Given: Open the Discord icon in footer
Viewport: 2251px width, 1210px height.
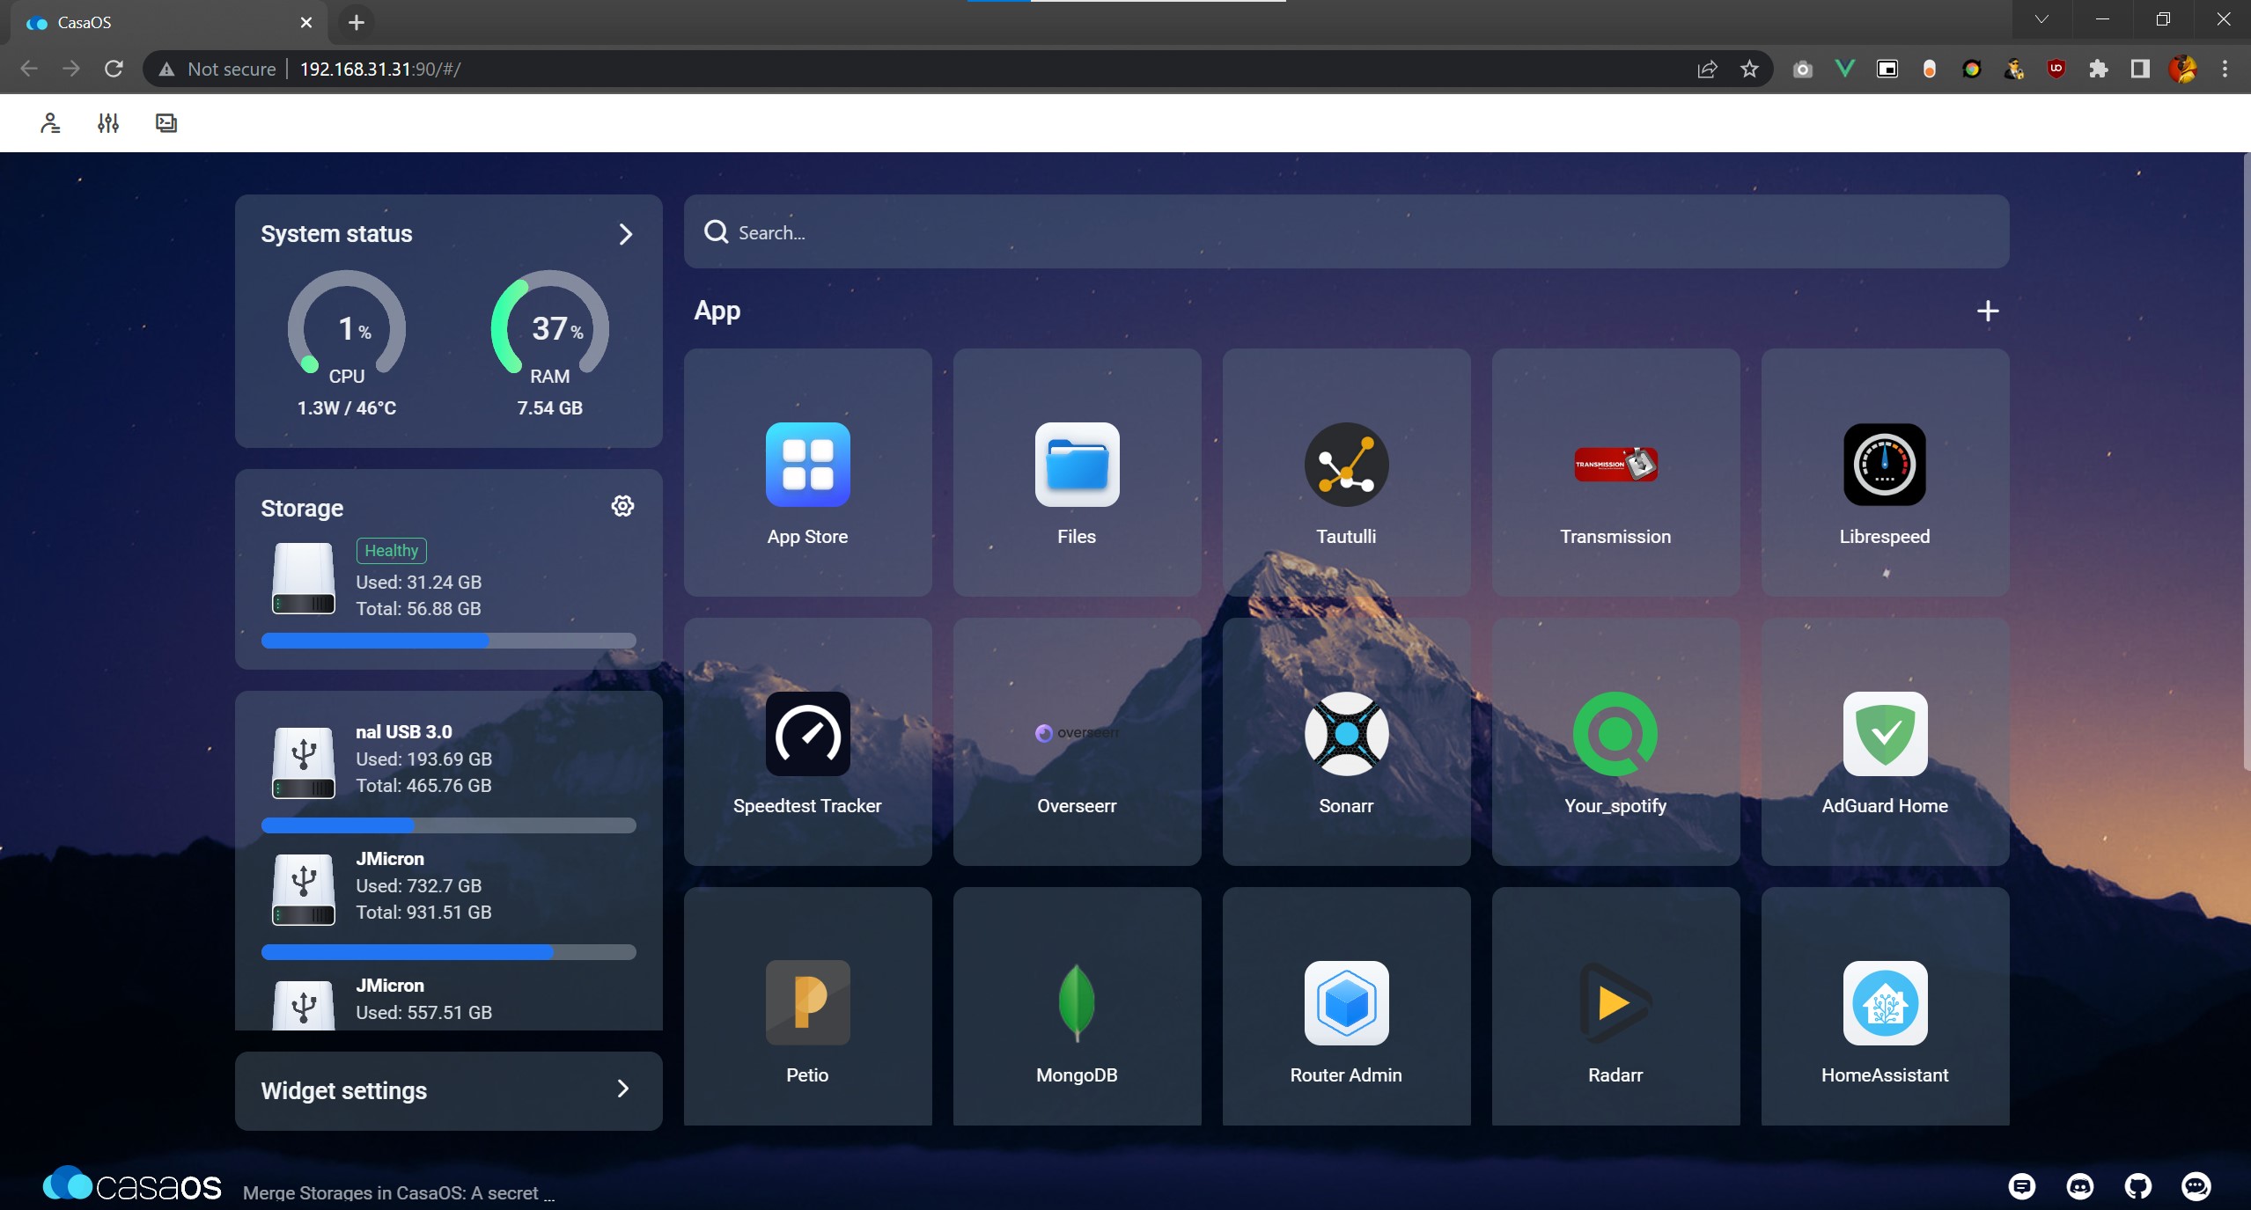Looking at the screenshot, I should click(2079, 1186).
